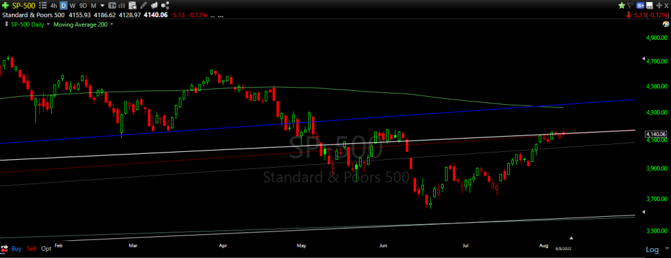The height and width of the screenshot is (258, 671).
Task: Switch to the W weekly timeframe
Action: (72, 5)
